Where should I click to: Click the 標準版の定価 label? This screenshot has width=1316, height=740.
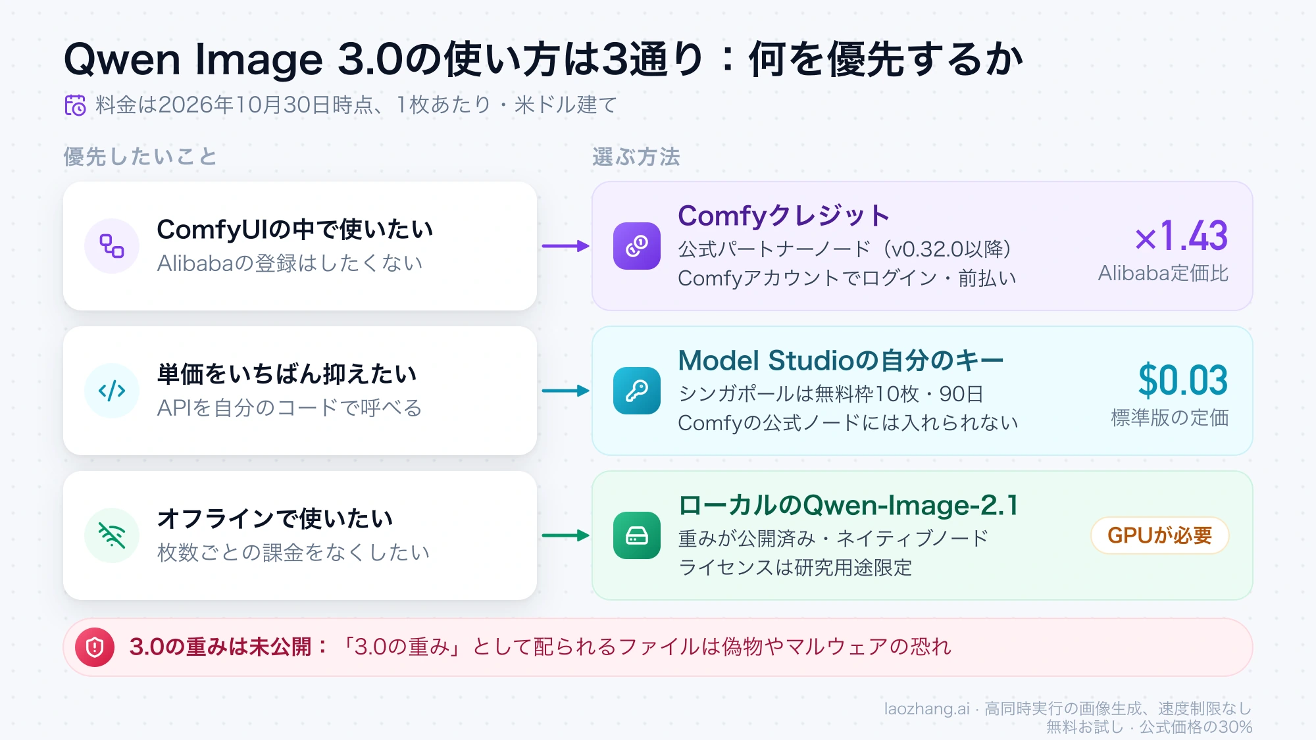[x=1170, y=418]
